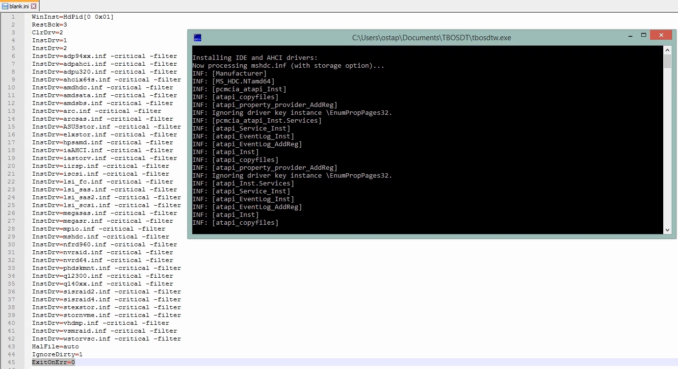Click the line "IgnoreDirty=1"
The height and width of the screenshot is (369, 678).
[x=57, y=354]
